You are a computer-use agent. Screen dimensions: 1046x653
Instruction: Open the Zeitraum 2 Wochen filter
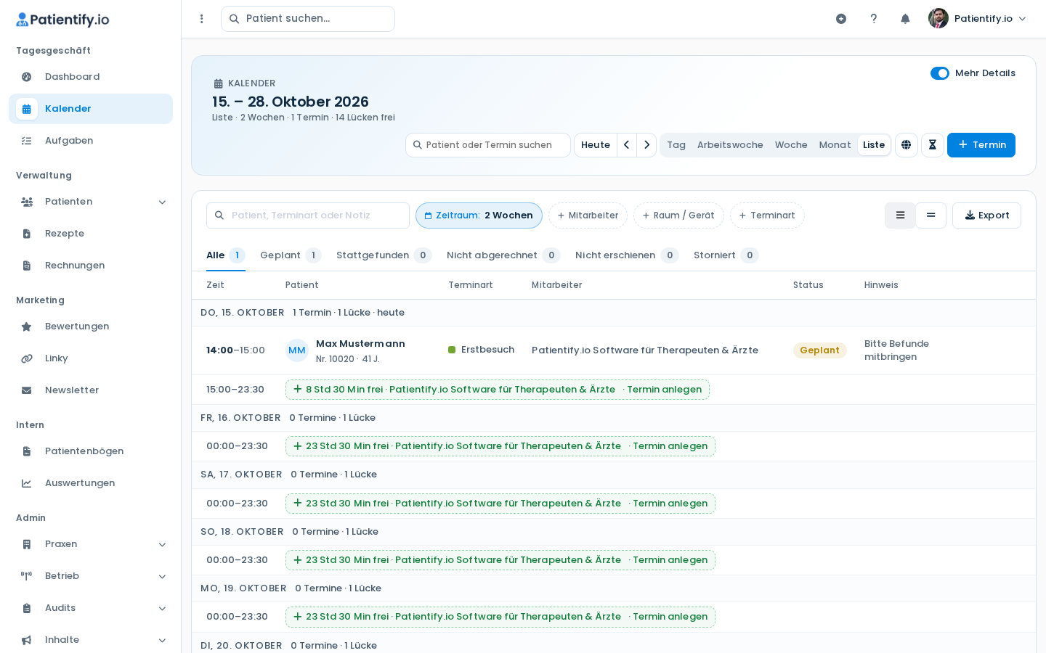tap(479, 215)
